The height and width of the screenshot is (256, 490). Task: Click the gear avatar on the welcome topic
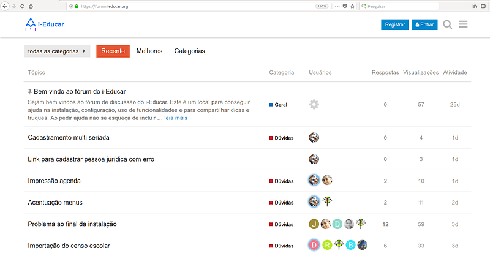[314, 104]
